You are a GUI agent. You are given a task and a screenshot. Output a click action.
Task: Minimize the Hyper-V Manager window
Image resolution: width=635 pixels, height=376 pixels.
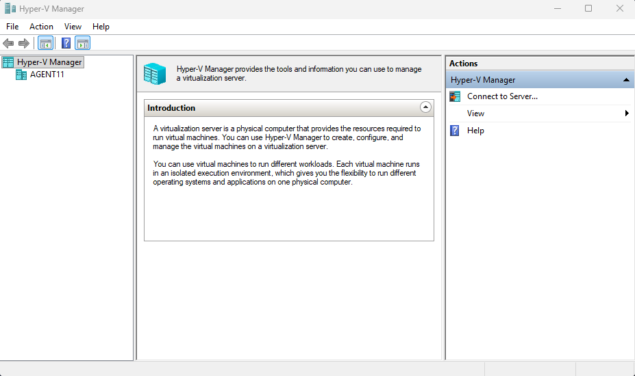tap(556, 9)
